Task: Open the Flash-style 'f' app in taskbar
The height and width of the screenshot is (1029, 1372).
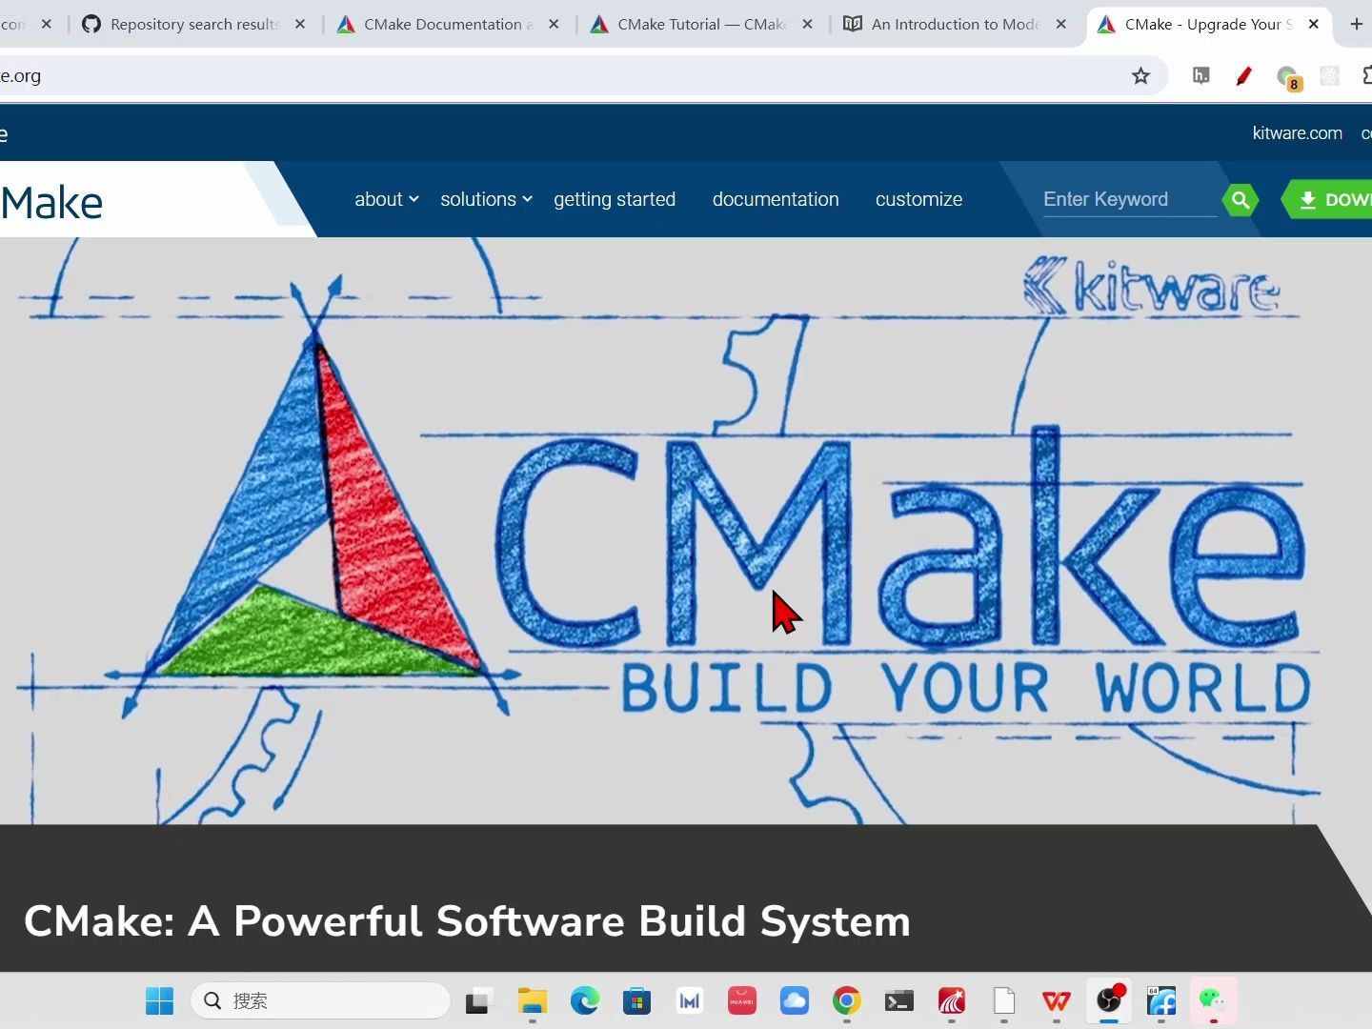Action: click(x=1160, y=1000)
